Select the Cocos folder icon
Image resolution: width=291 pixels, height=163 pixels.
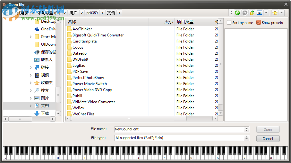coord(69,47)
